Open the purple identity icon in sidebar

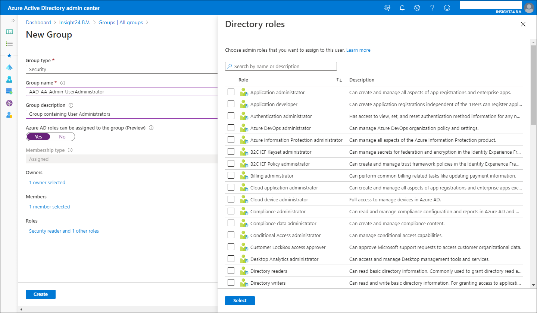coord(9,103)
